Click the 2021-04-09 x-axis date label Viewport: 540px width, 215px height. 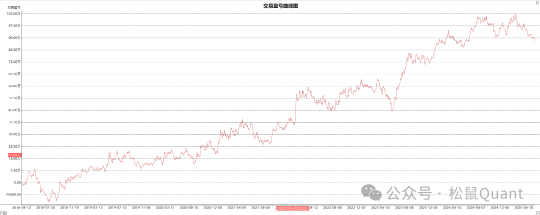point(237,208)
